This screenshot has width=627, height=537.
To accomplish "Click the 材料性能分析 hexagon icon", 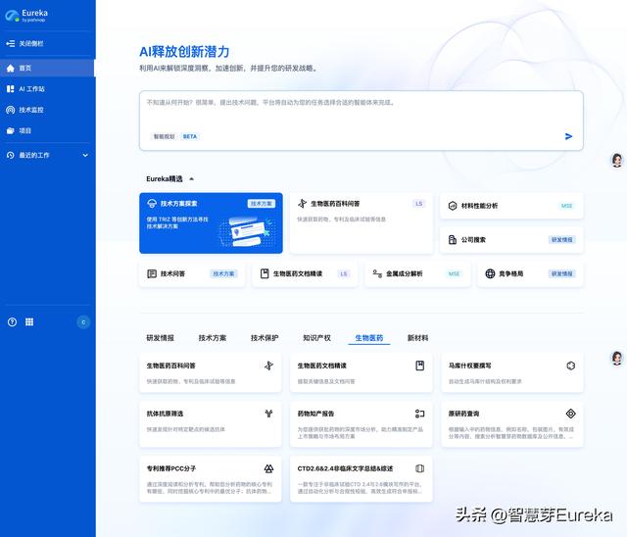I will pos(453,206).
